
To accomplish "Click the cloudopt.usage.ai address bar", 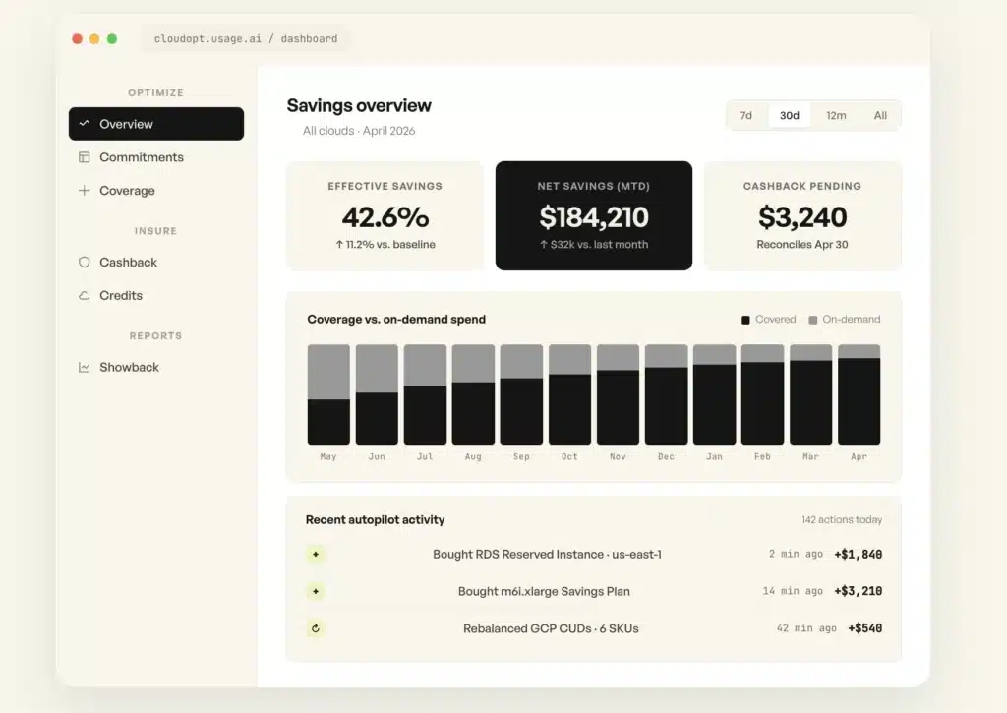I will tap(245, 39).
